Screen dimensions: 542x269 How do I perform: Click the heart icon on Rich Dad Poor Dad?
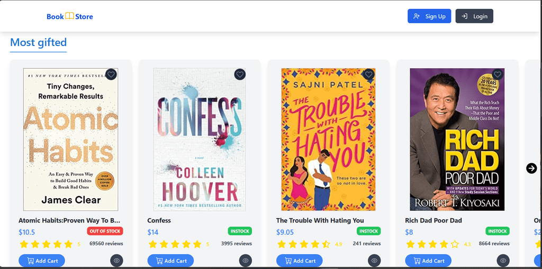[x=498, y=75]
